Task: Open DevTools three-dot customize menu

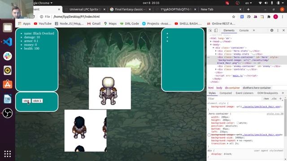Action: (x=278, y=30)
